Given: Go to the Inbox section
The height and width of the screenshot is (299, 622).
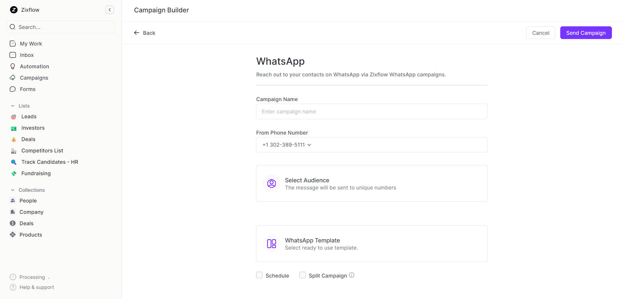Looking at the screenshot, I should [x=27, y=55].
